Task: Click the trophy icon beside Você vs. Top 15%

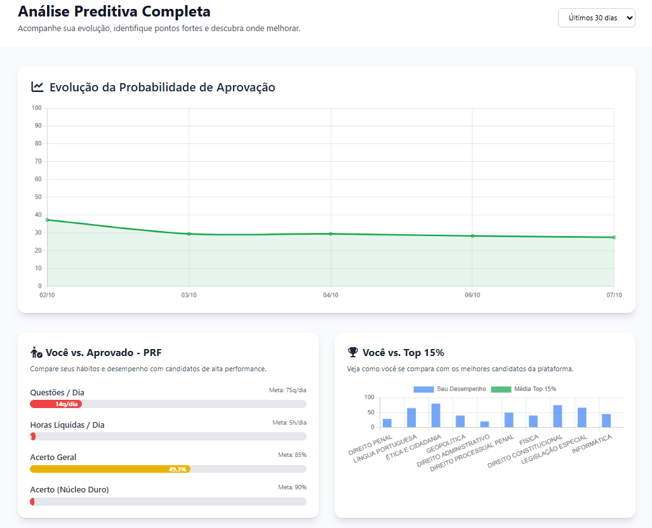Action: [353, 352]
